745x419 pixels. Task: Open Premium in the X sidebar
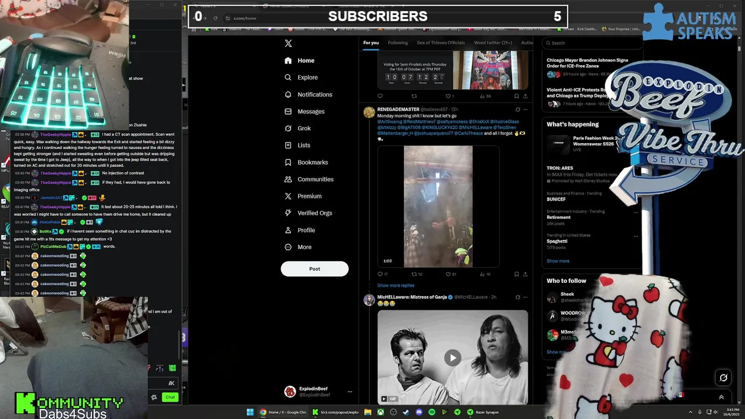click(x=303, y=196)
